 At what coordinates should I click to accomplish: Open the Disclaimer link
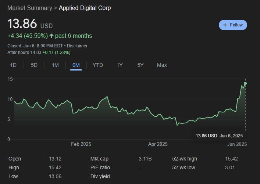coord(77,46)
